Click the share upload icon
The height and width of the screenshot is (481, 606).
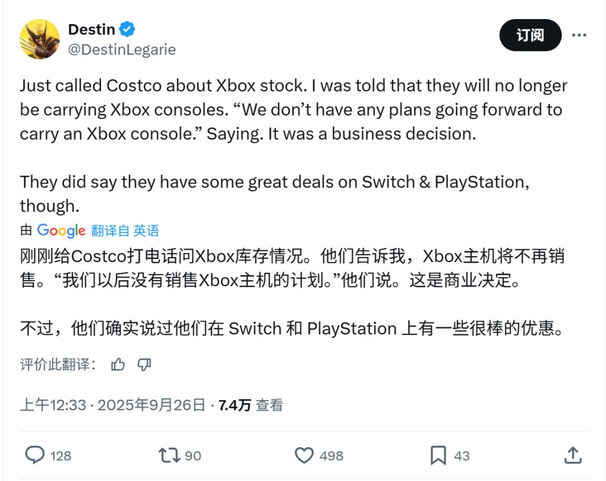coord(572,455)
